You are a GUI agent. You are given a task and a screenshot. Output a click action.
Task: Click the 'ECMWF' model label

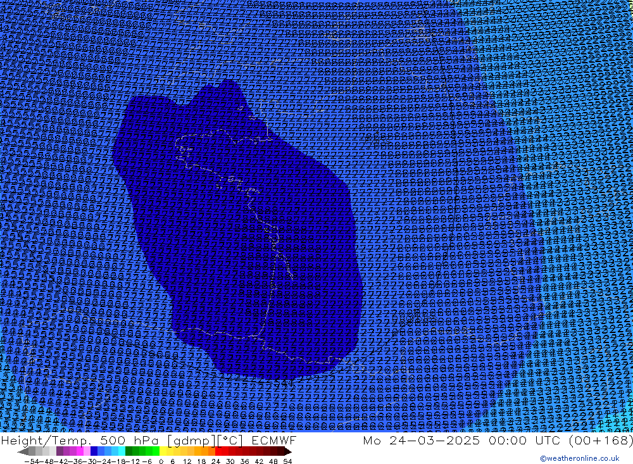point(274,440)
